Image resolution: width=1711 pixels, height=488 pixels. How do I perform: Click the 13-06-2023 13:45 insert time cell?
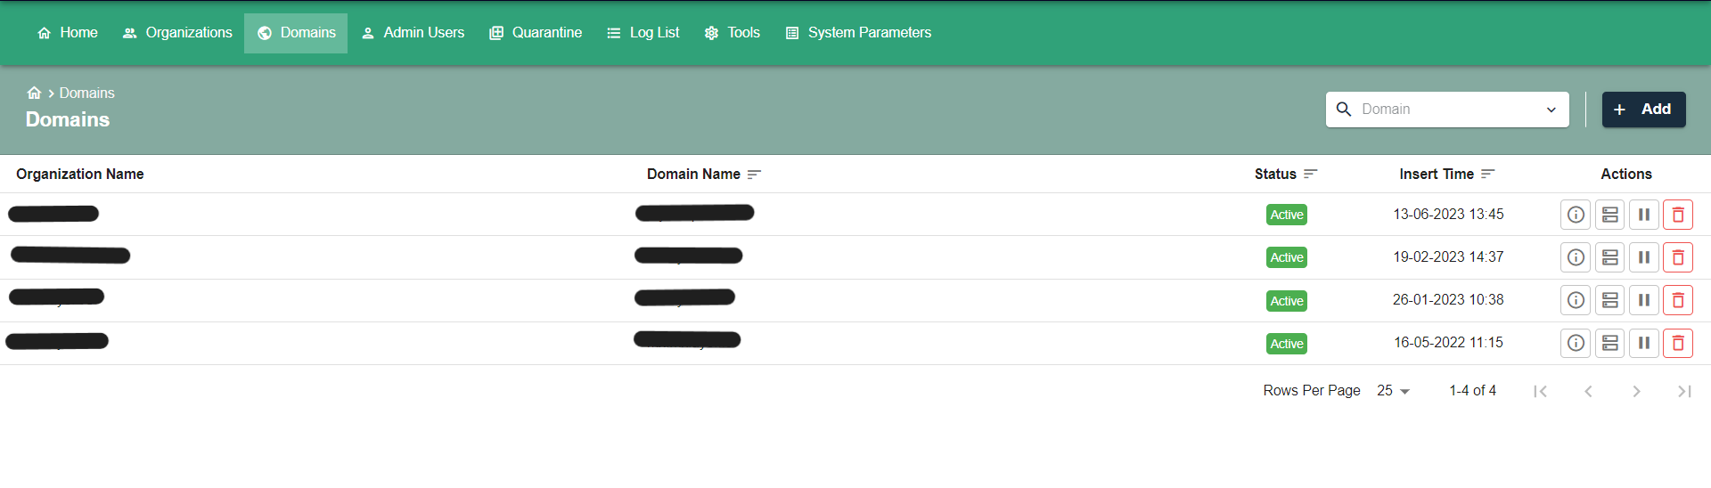coord(1448,215)
